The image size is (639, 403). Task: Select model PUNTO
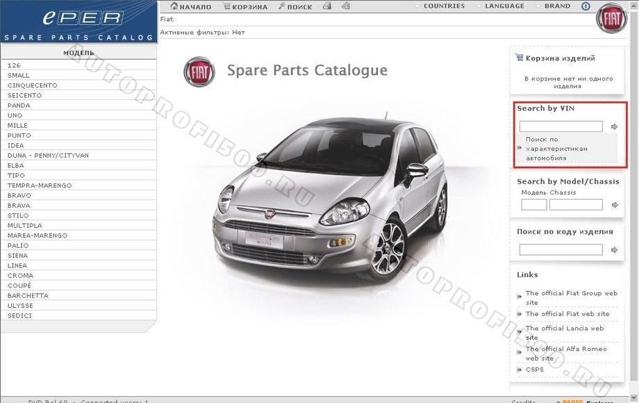[x=78, y=135]
